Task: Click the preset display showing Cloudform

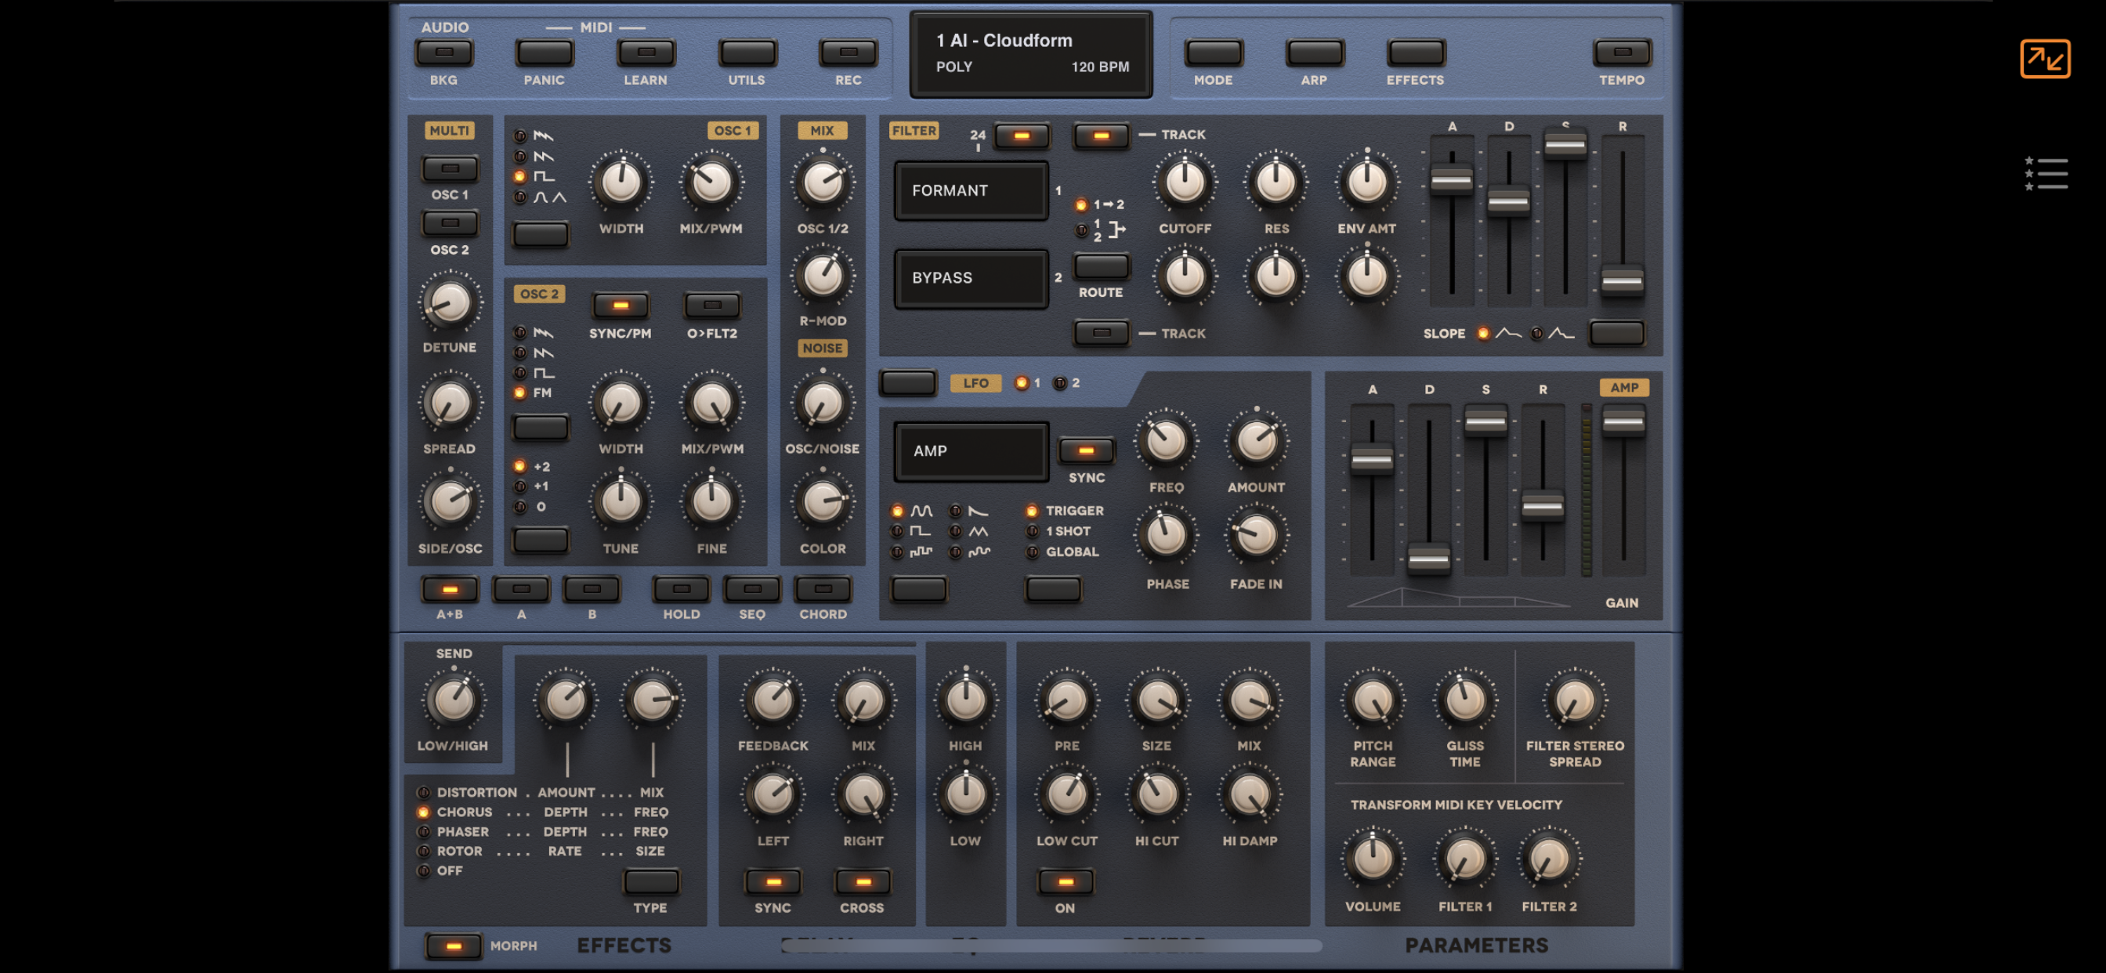Action: [1031, 53]
